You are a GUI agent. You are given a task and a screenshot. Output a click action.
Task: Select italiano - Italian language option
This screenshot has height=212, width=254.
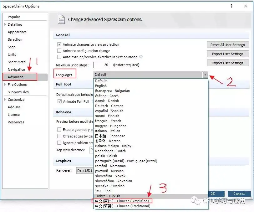click(x=151, y=131)
